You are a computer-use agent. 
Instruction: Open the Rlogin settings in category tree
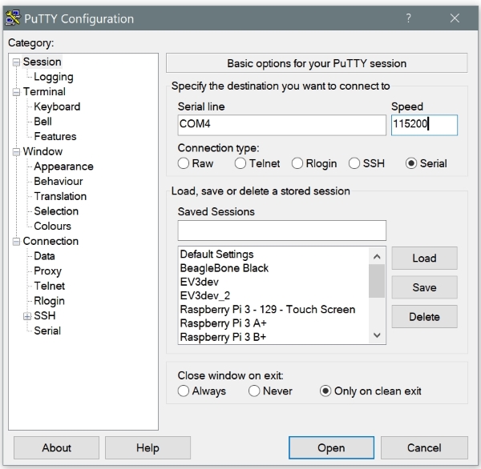pyautogui.click(x=49, y=301)
